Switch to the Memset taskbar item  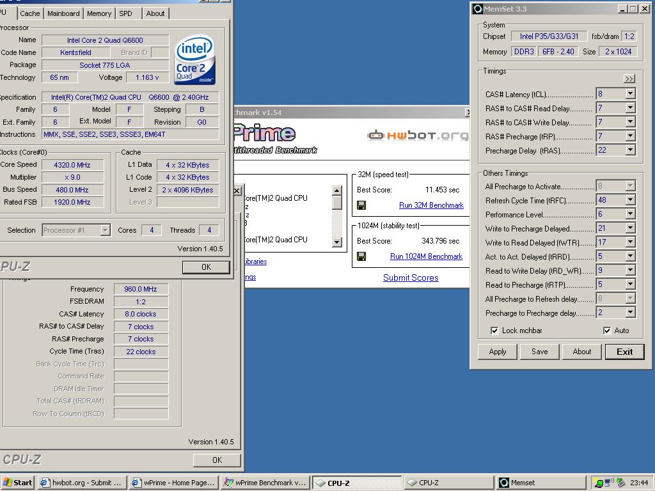pos(540,483)
